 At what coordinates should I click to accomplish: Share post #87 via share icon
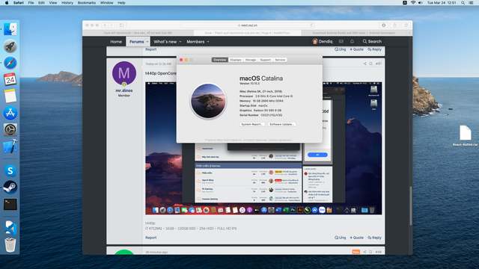tap(364, 64)
